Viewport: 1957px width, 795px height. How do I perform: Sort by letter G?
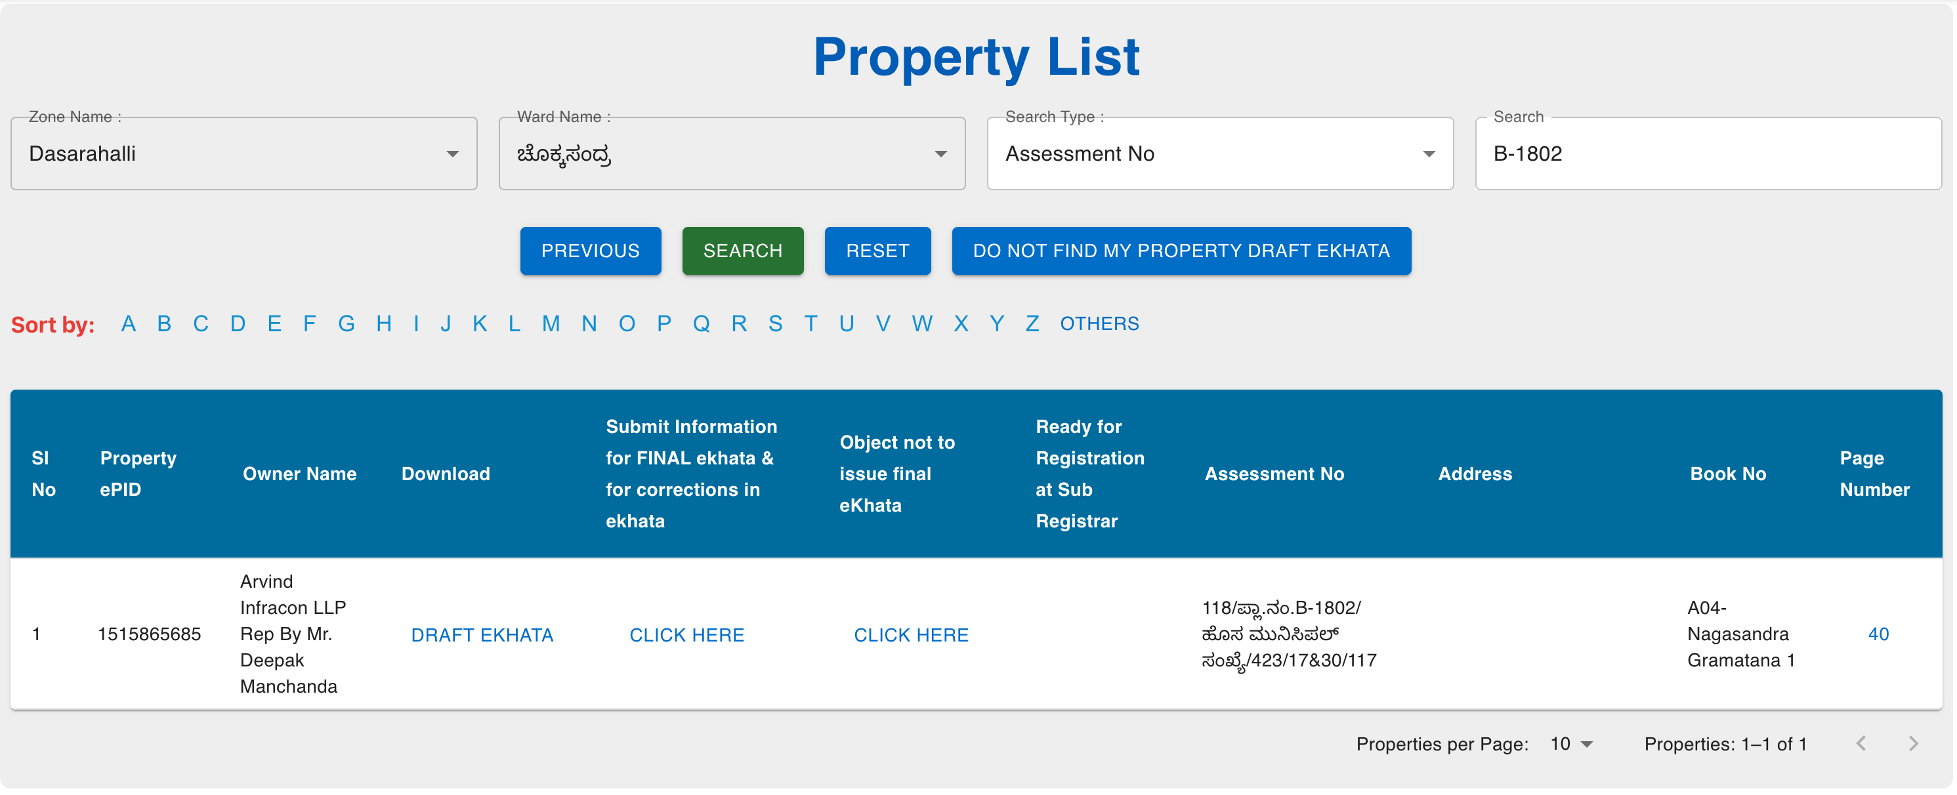pos(347,324)
